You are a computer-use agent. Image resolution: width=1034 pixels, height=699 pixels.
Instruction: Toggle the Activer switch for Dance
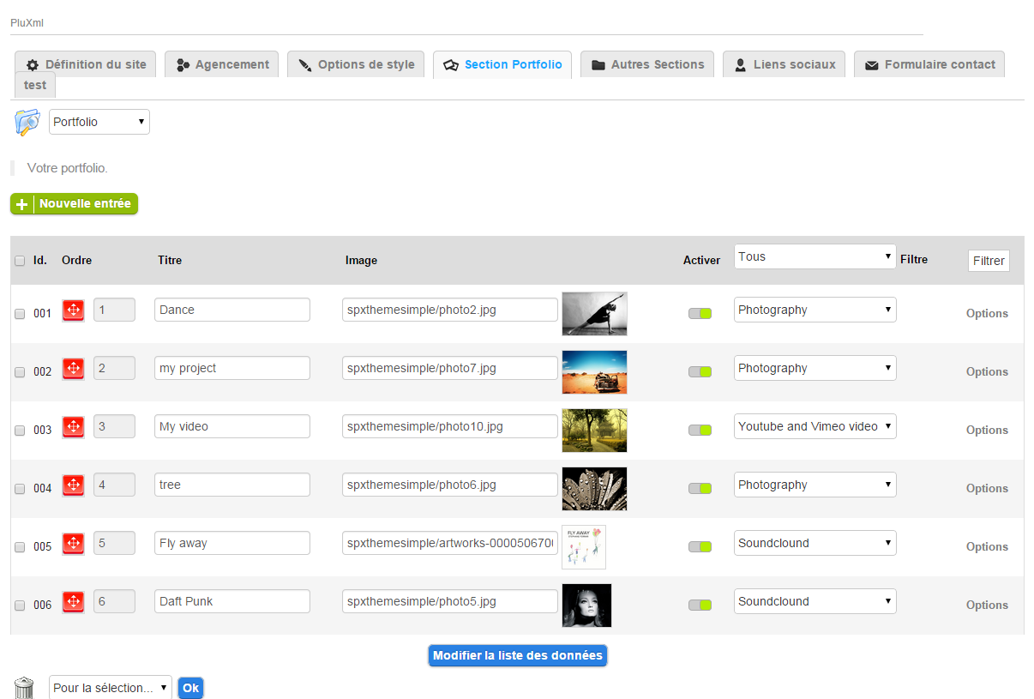tap(700, 314)
